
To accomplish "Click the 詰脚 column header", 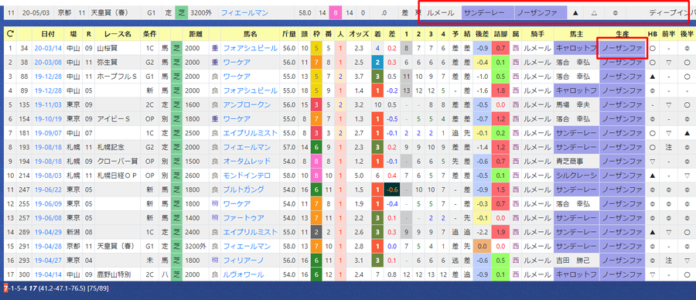I will [x=500, y=33].
